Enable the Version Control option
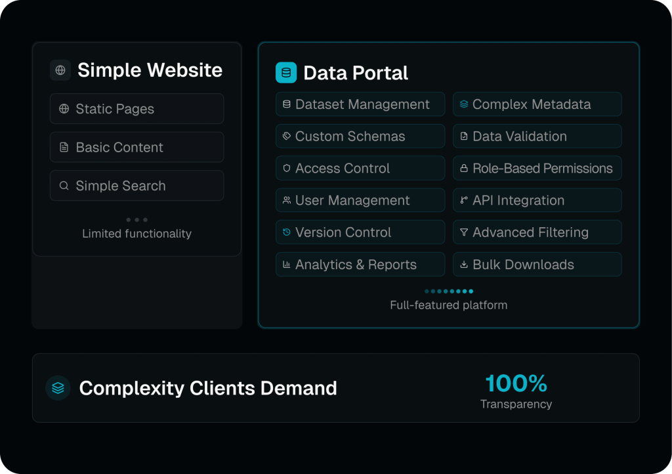This screenshot has width=672, height=474. coord(360,232)
